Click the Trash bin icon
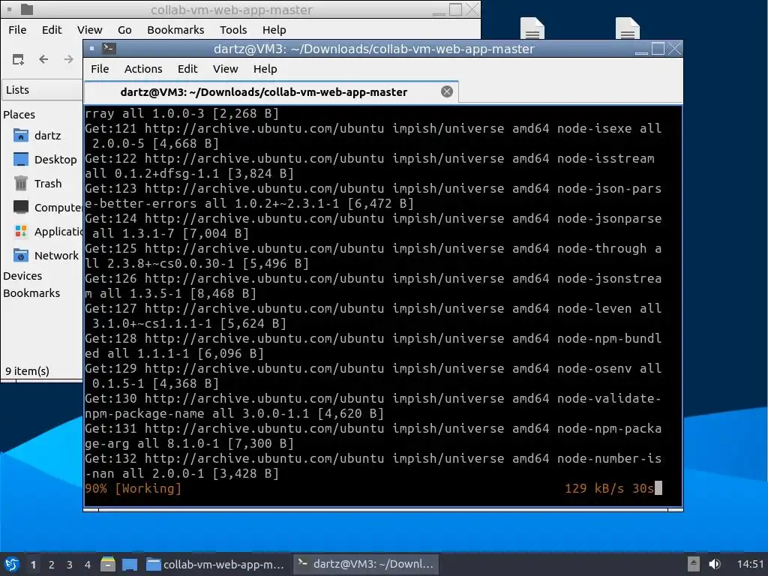This screenshot has width=768, height=576. pyautogui.click(x=20, y=183)
